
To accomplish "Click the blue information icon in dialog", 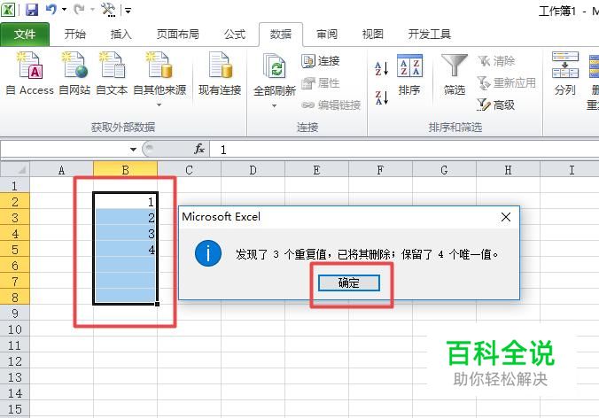I will 208,253.
